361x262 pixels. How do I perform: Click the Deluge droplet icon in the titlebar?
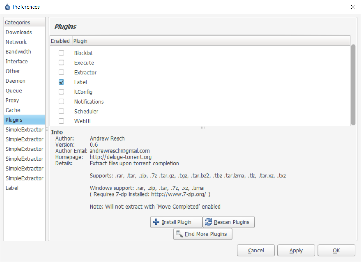(x=8, y=7)
